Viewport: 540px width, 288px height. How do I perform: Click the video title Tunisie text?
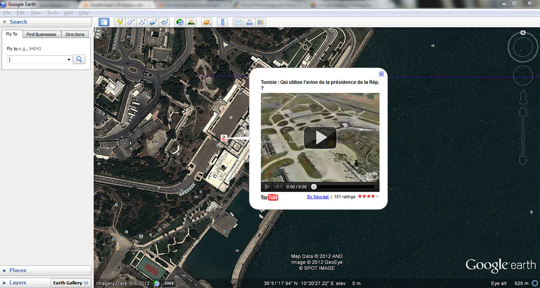tap(319, 85)
